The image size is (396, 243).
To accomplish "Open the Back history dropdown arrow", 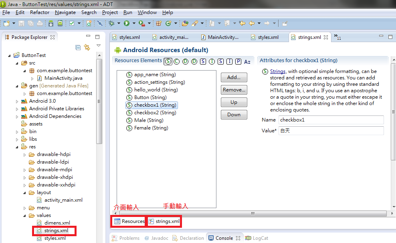I will coord(259,24).
